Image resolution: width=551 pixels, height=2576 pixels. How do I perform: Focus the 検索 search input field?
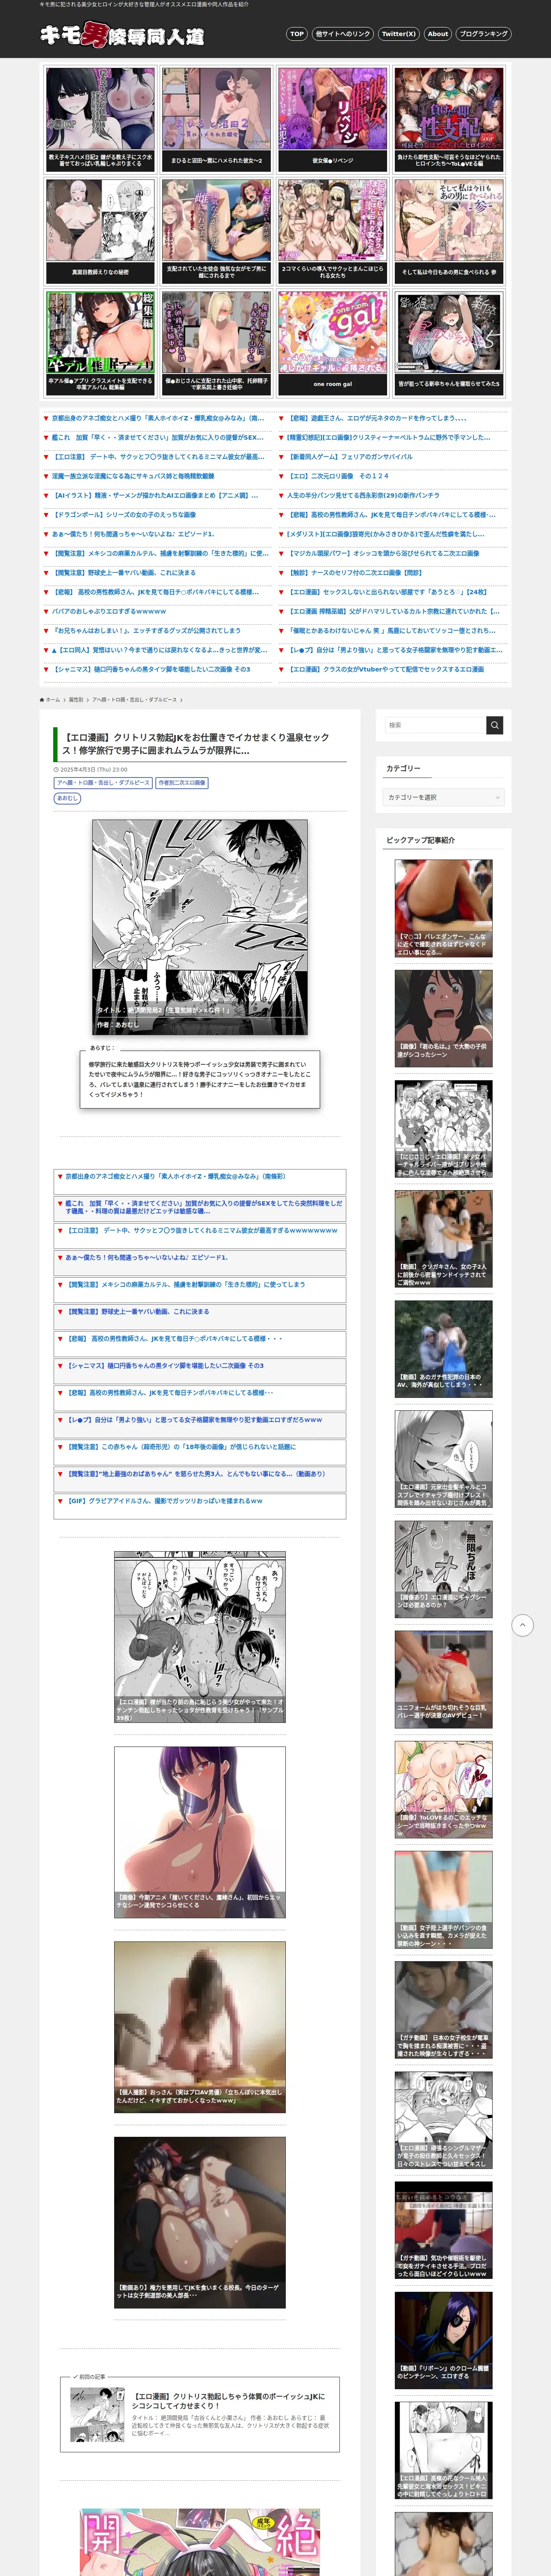435,725
